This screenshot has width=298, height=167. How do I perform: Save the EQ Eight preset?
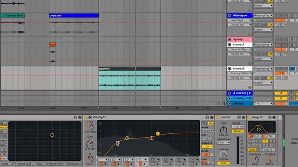[211, 117]
